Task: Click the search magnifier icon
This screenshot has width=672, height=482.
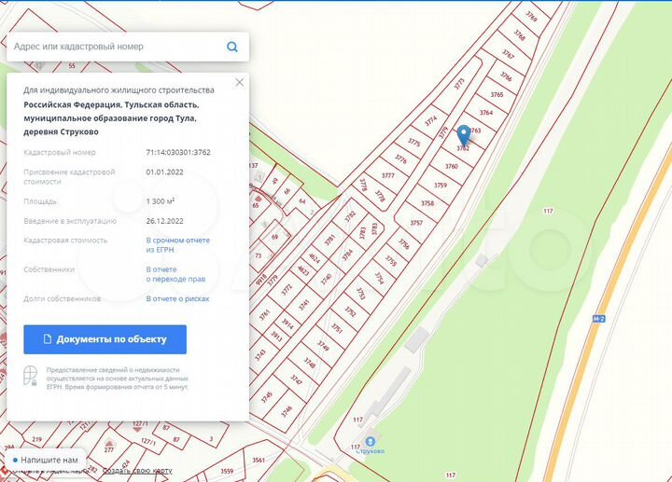Action: (232, 47)
